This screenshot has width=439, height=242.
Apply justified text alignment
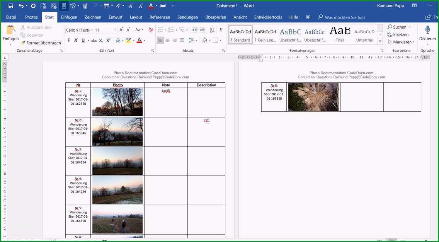182,40
